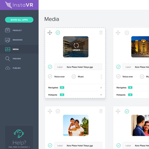
Task: Open the night hotel thumbnail
Action: (x=140, y=47)
